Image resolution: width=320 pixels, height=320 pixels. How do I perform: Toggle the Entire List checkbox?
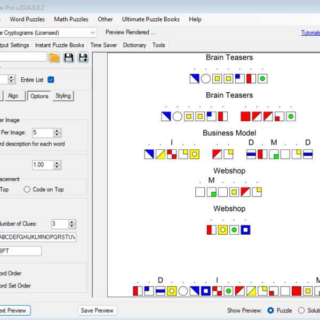pyautogui.click(x=51, y=79)
